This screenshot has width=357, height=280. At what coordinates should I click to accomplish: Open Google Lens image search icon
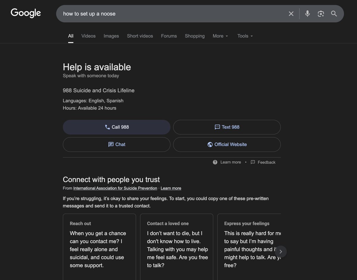click(321, 14)
